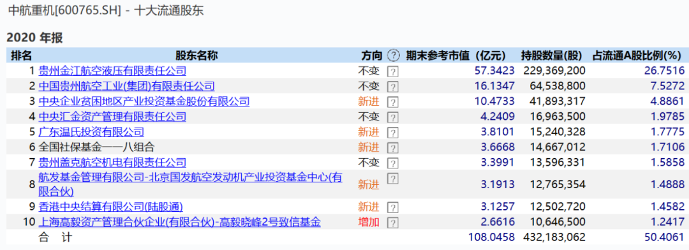The image size is (689, 250).
Task: Click the 新进 direction for 广东温氏投资
Action: [x=369, y=131]
